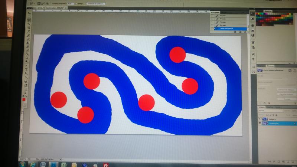Click the Photoshop icon in the taskbar
Viewport: 297px width, 167px height.
(x=53, y=164)
